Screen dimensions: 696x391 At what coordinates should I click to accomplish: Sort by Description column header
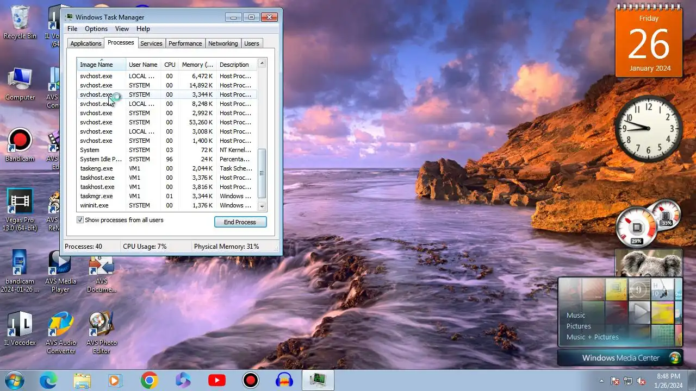(x=237, y=65)
